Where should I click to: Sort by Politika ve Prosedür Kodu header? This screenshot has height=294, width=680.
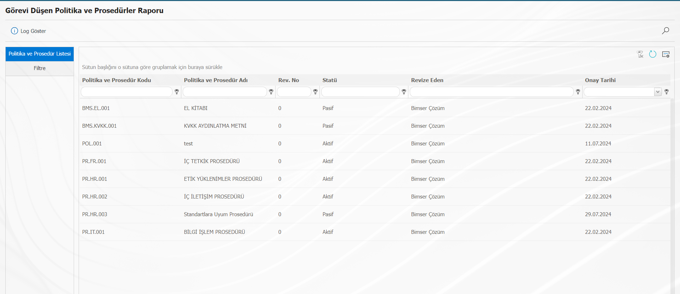pyautogui.click(x=117, y=80)
